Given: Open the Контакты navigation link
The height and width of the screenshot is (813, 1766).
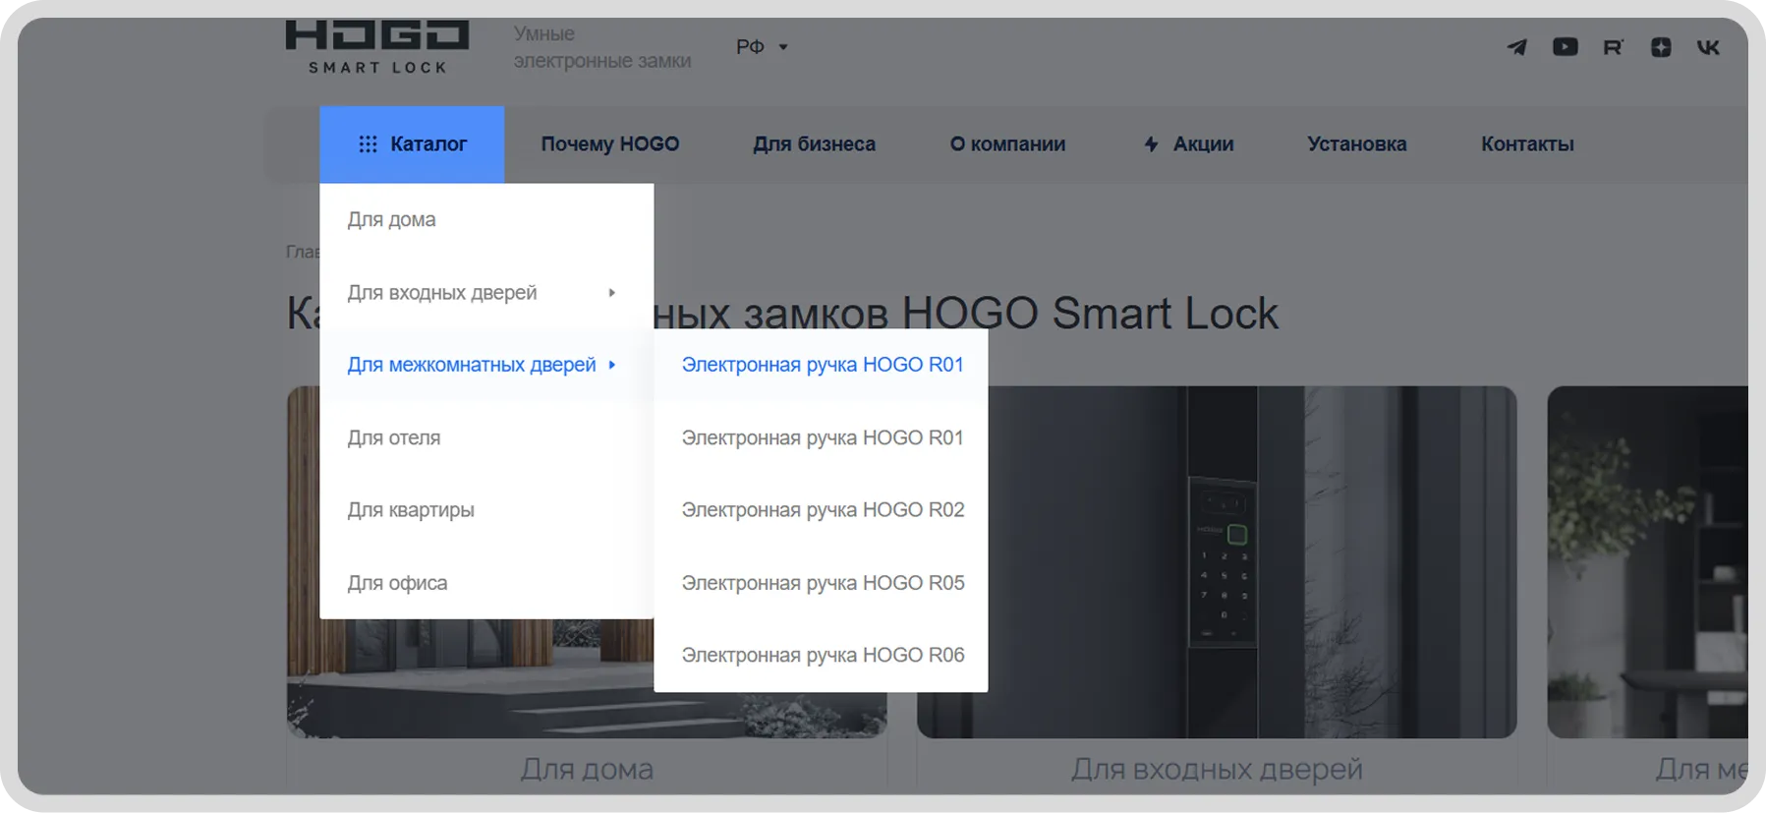Looking at the screenshot, I should tap(1527, 145).
